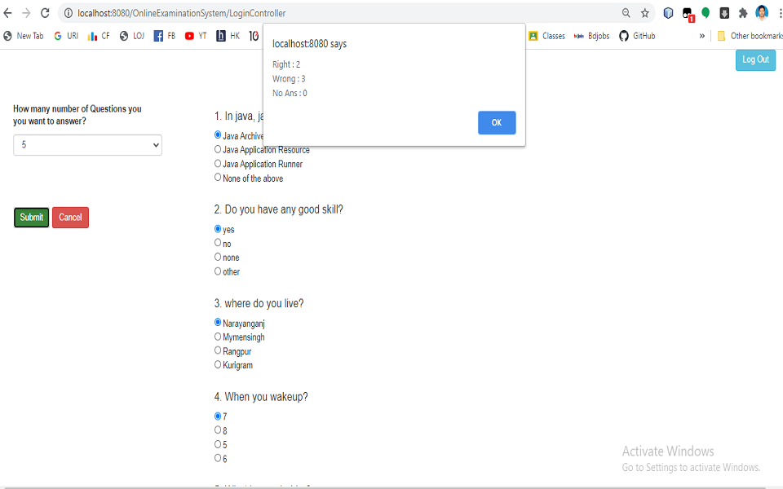Choose 'Rangpur' as where you live
This screenshot has width=783, height=489.
218,350
